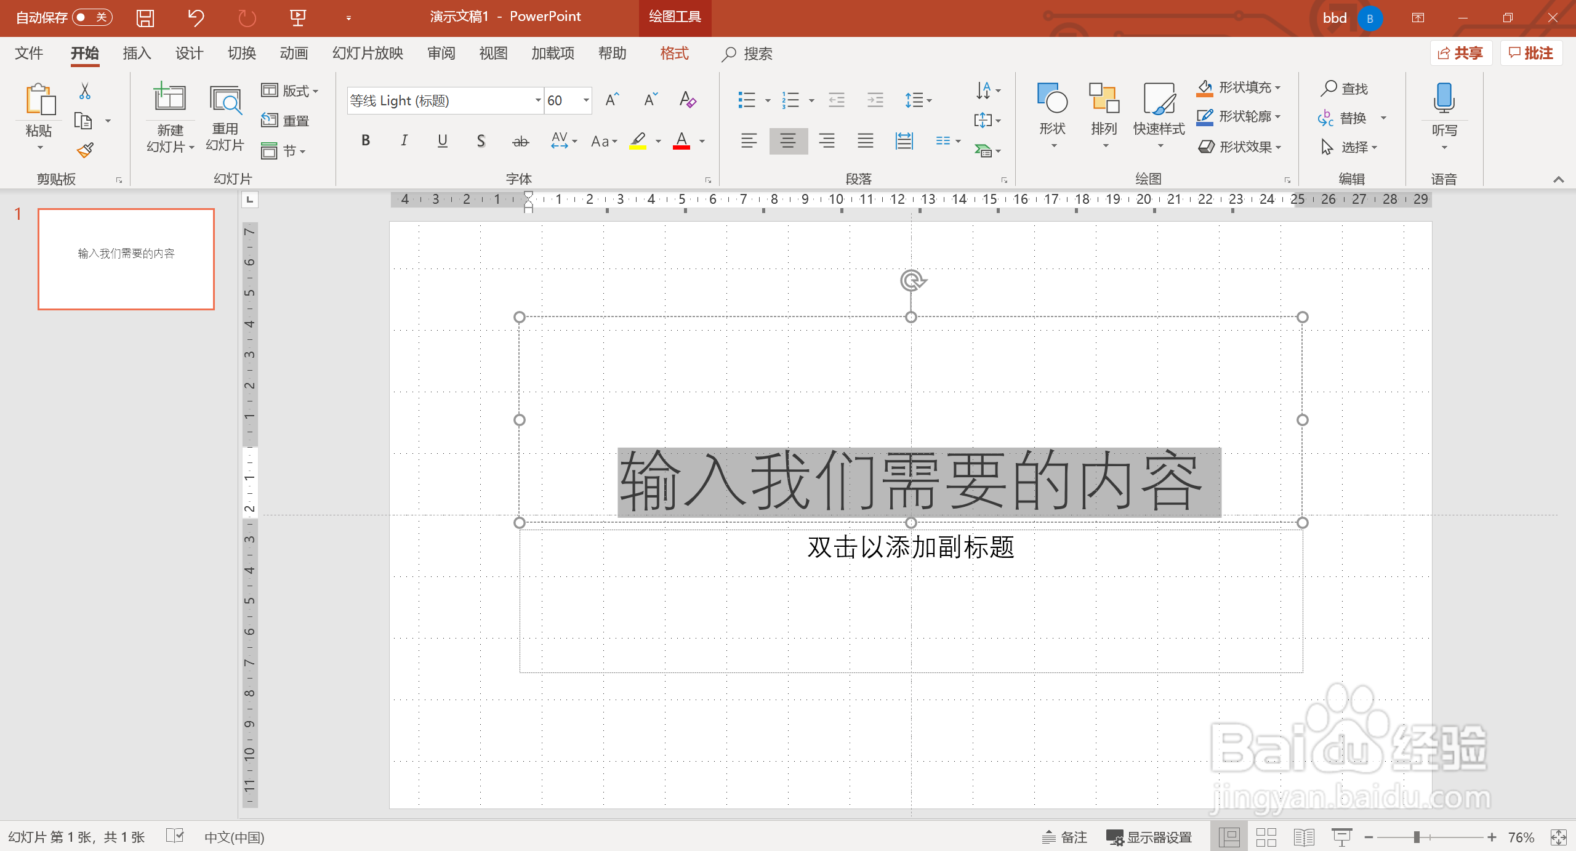
Task: Open the Slide Sorter view icon
Action: [x=1266, y=837]
